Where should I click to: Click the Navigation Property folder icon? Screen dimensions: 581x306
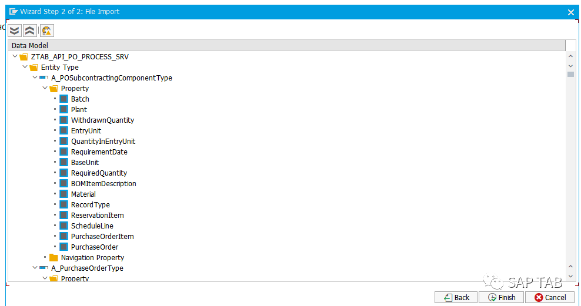point(54,257)
